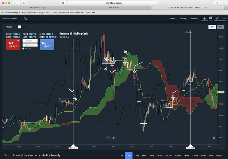The height and width of the screenshot is (159, 228).
Task: Select the 1 Hour timeframe
Action: tap(186, 155)
